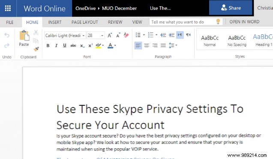273x159 pixels.
Task: Apply the Heading 1 style
Action: (x=263, y=40)
